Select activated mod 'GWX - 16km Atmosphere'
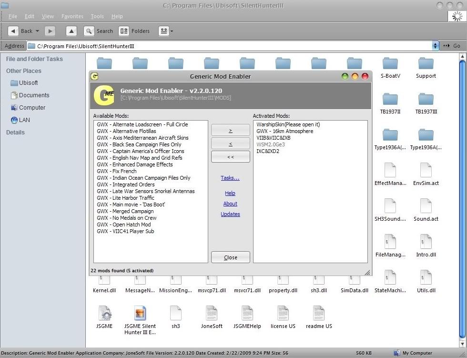467x358 pixels. click(x=285, y=131)
